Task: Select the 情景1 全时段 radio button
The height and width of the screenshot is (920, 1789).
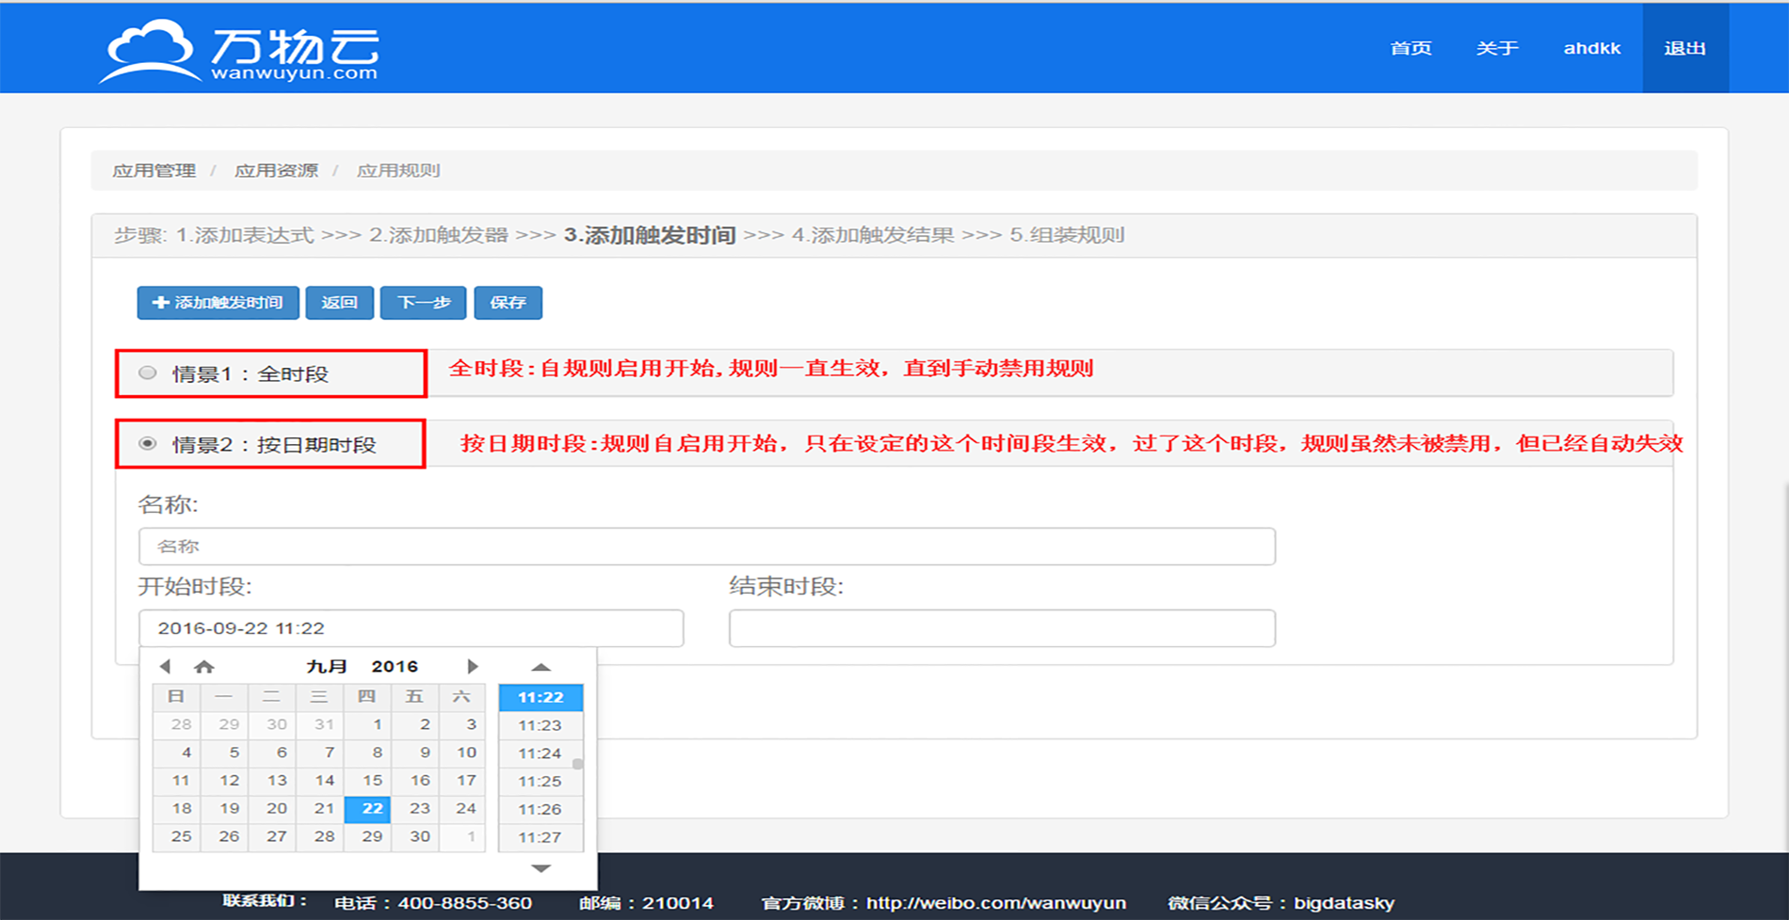Action: [148, 373]
